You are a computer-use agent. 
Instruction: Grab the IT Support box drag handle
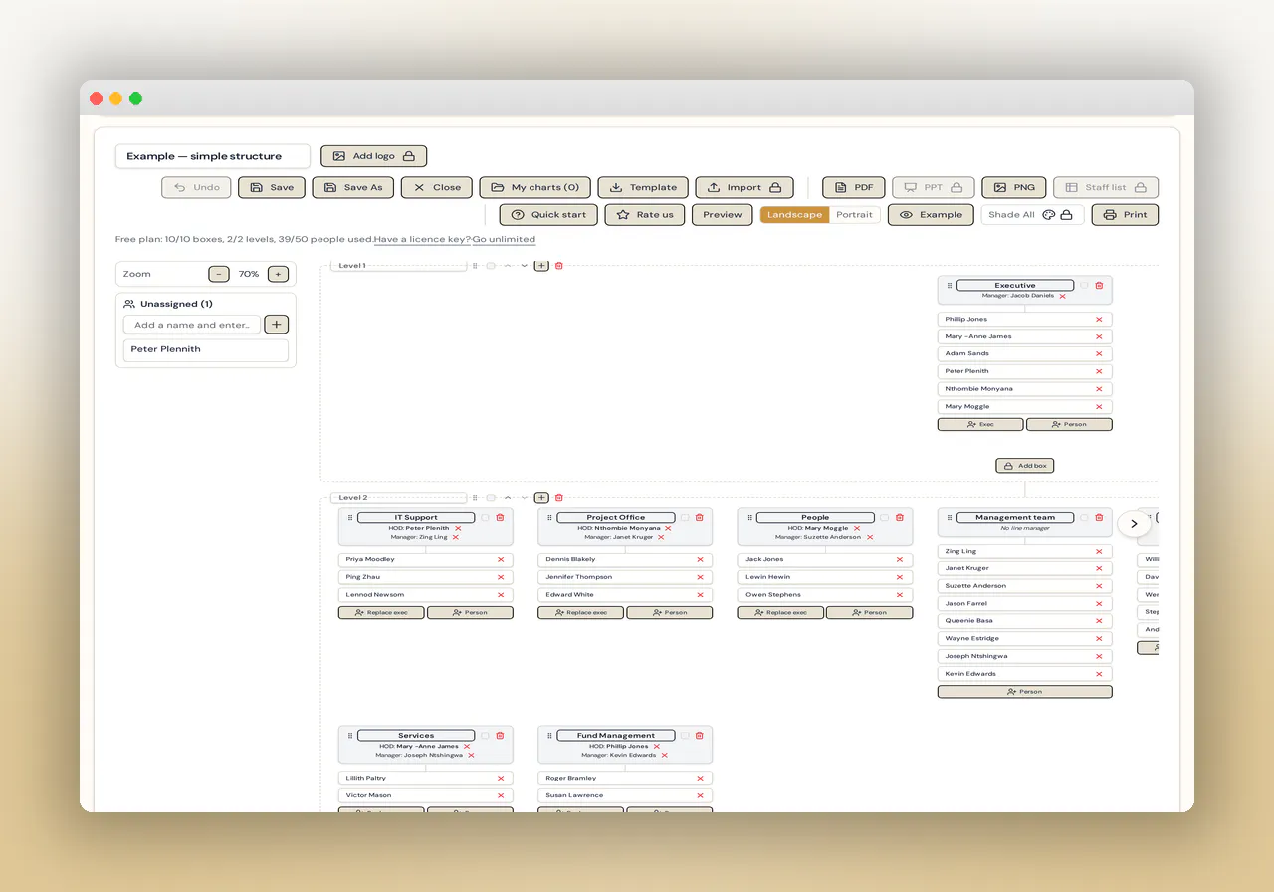tap(350, 517)
